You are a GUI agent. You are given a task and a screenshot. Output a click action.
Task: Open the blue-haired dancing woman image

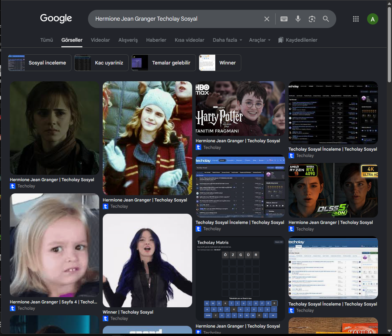(148, 260)
